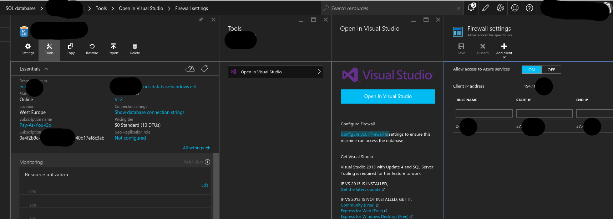Expand the Open In Visual Studio row

click(275, 72)
